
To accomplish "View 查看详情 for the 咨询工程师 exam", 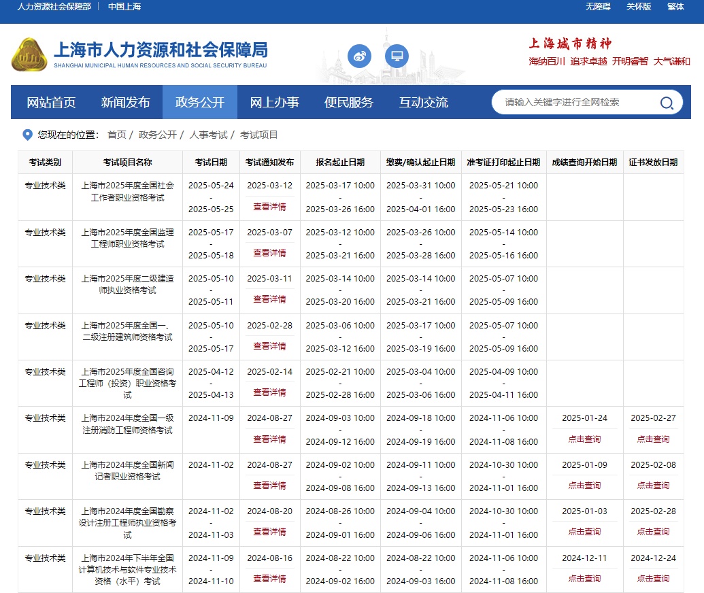I will (x=269, y=392).
